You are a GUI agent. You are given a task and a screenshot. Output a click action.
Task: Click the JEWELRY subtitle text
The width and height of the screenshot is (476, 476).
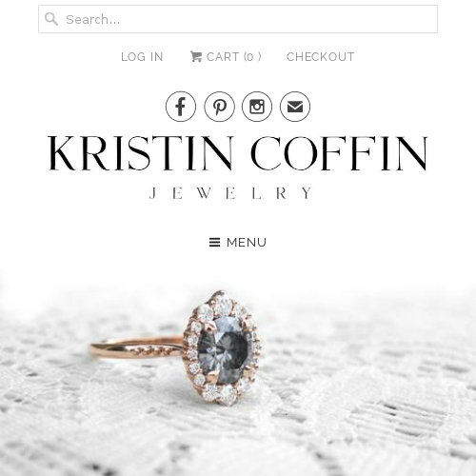tap(231, 193)
